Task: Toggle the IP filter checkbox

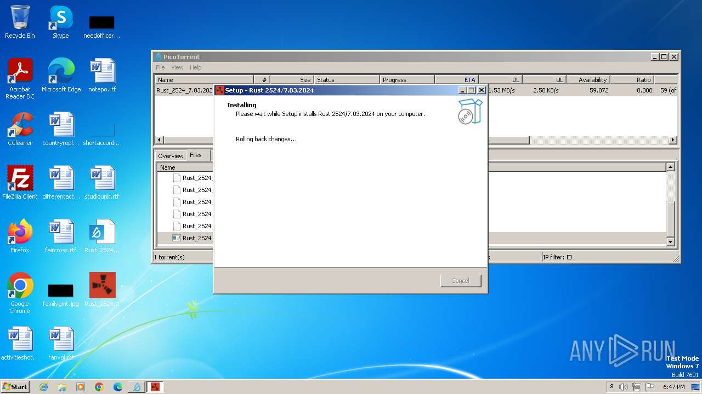Action: 569,257
